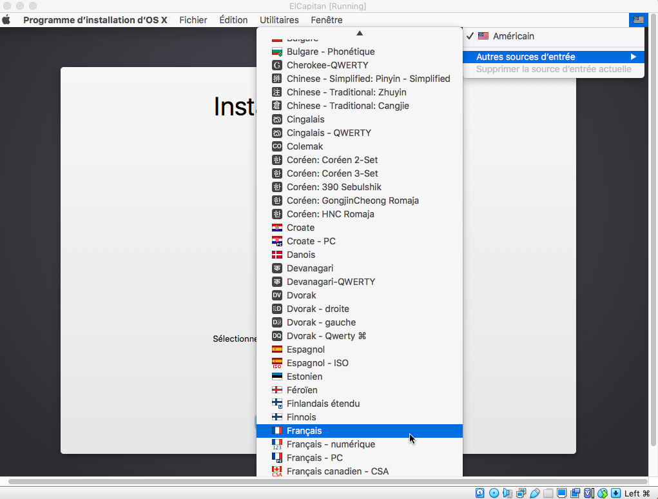Viewport: 658px width, 499px height.
Task: Click VirtualBox mouse integration icon
Action: tap(603, 493)
